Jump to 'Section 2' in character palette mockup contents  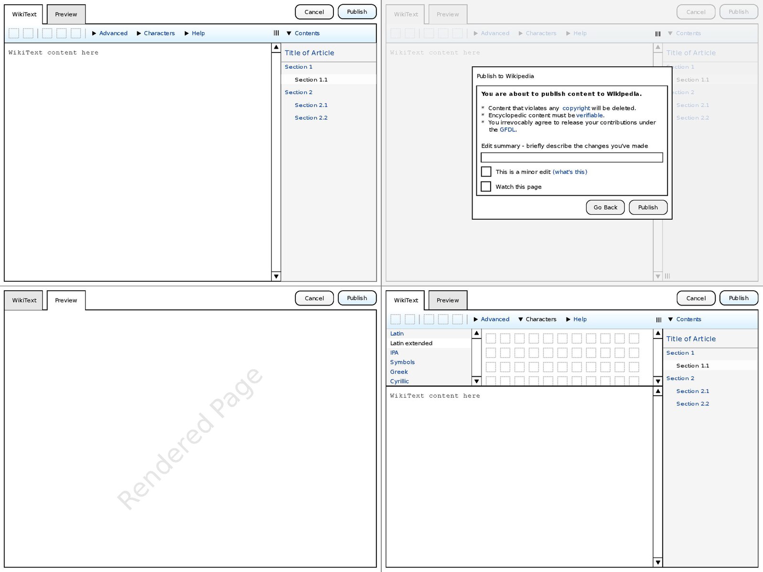(x=680, y=378)
